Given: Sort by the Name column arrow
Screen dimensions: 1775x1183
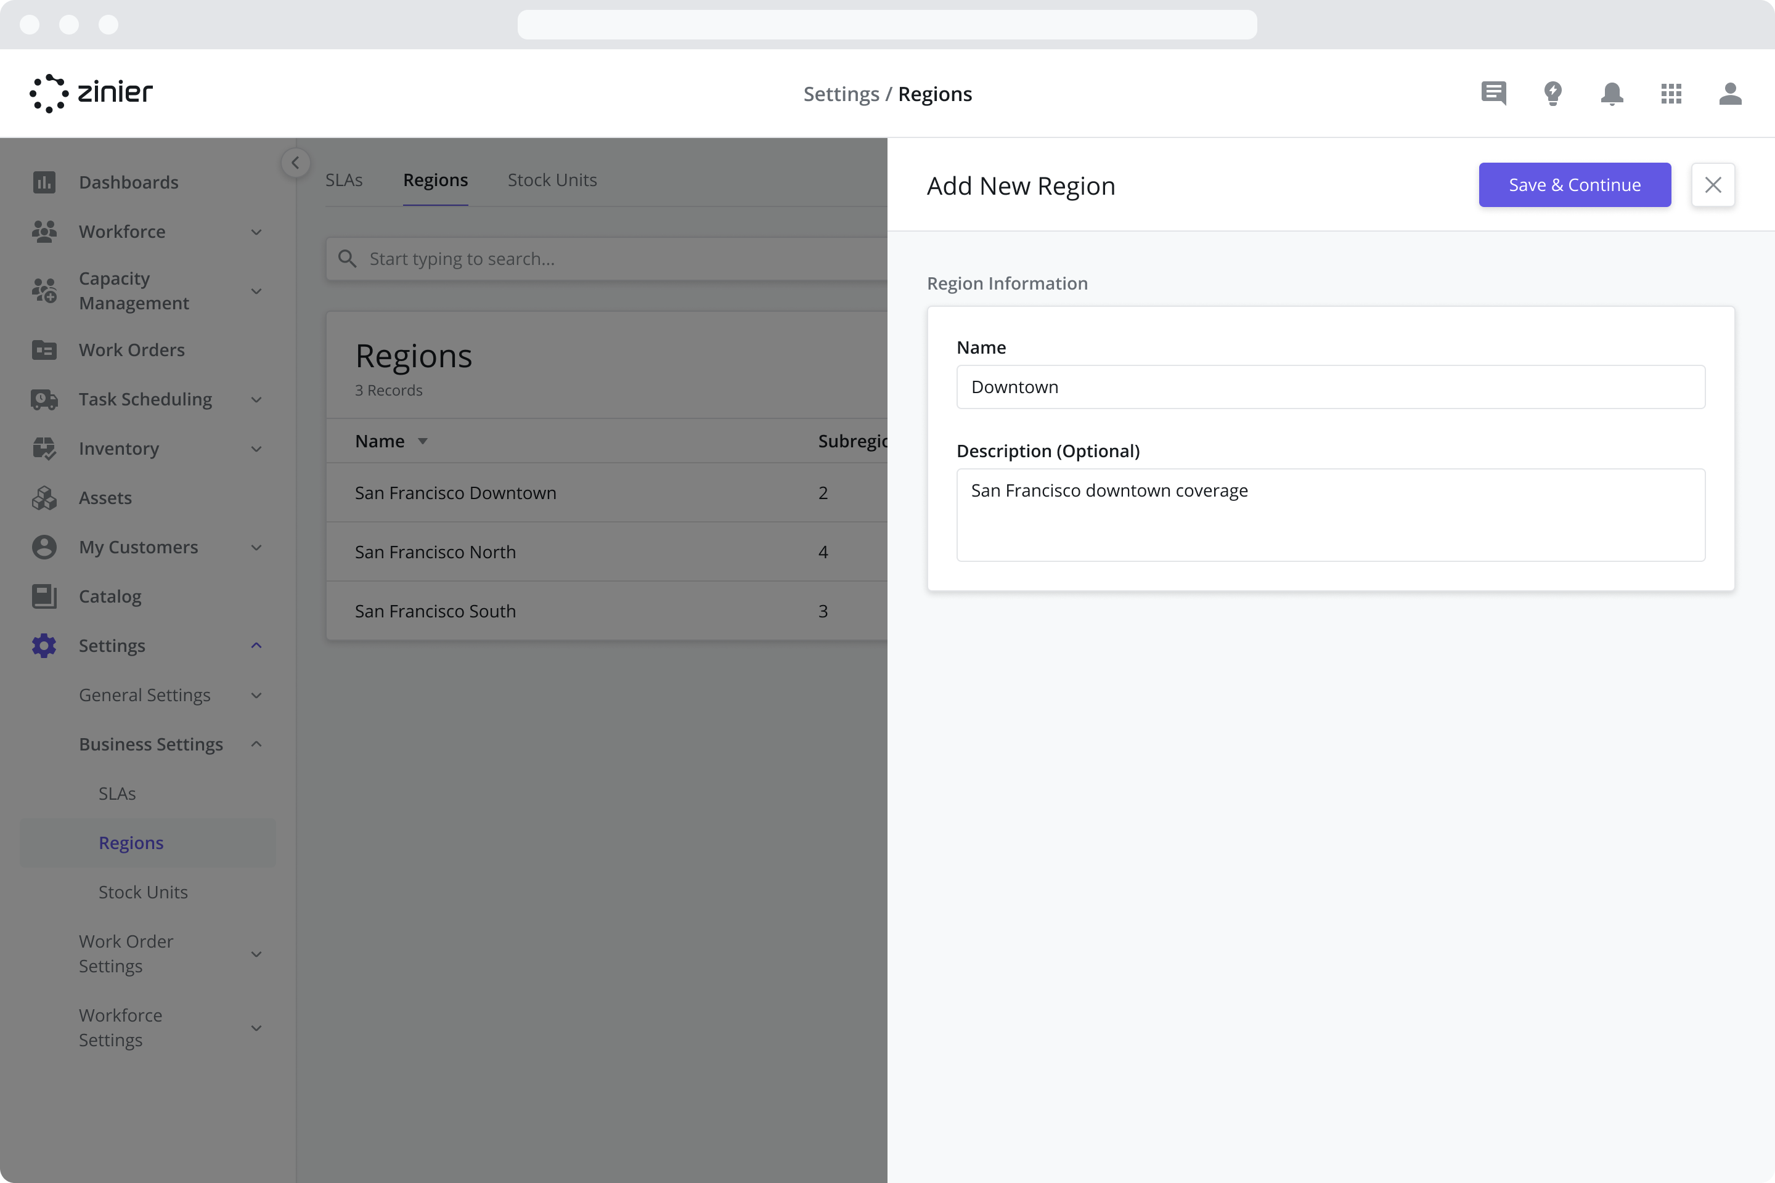Looking at the screenshot, I should tap(423, 441).
